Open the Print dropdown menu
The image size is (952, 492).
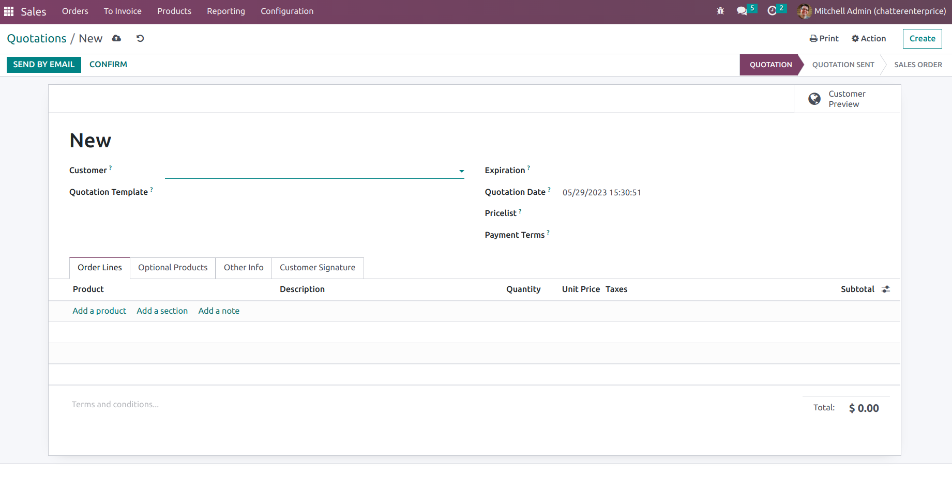(x=824, y=39)
